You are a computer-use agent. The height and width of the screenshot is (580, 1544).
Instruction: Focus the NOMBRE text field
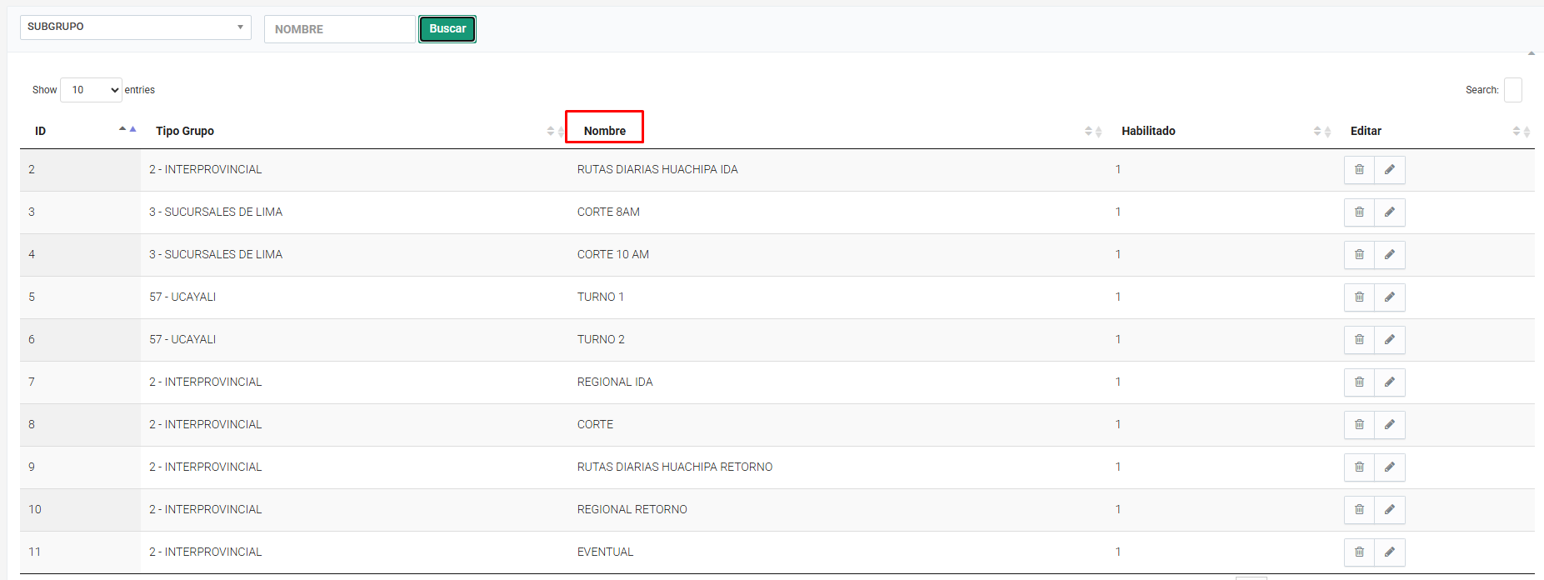339,29
